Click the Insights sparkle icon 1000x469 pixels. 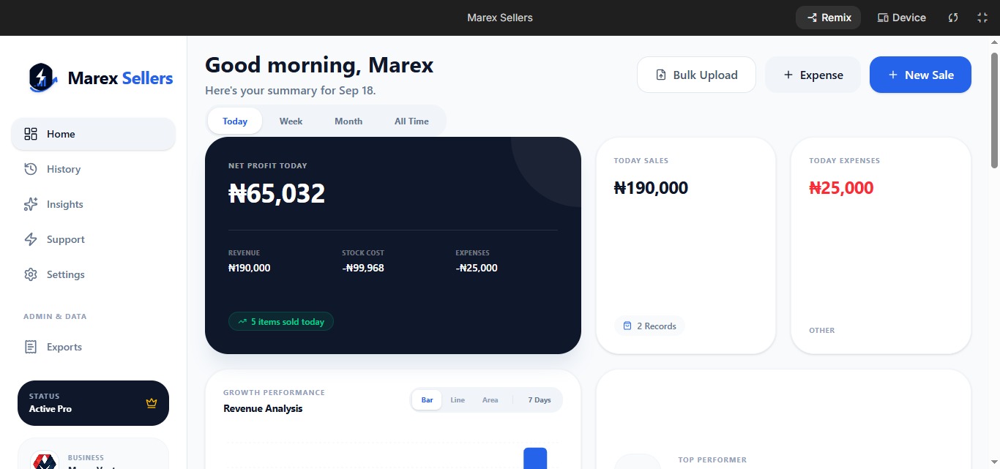31,204
